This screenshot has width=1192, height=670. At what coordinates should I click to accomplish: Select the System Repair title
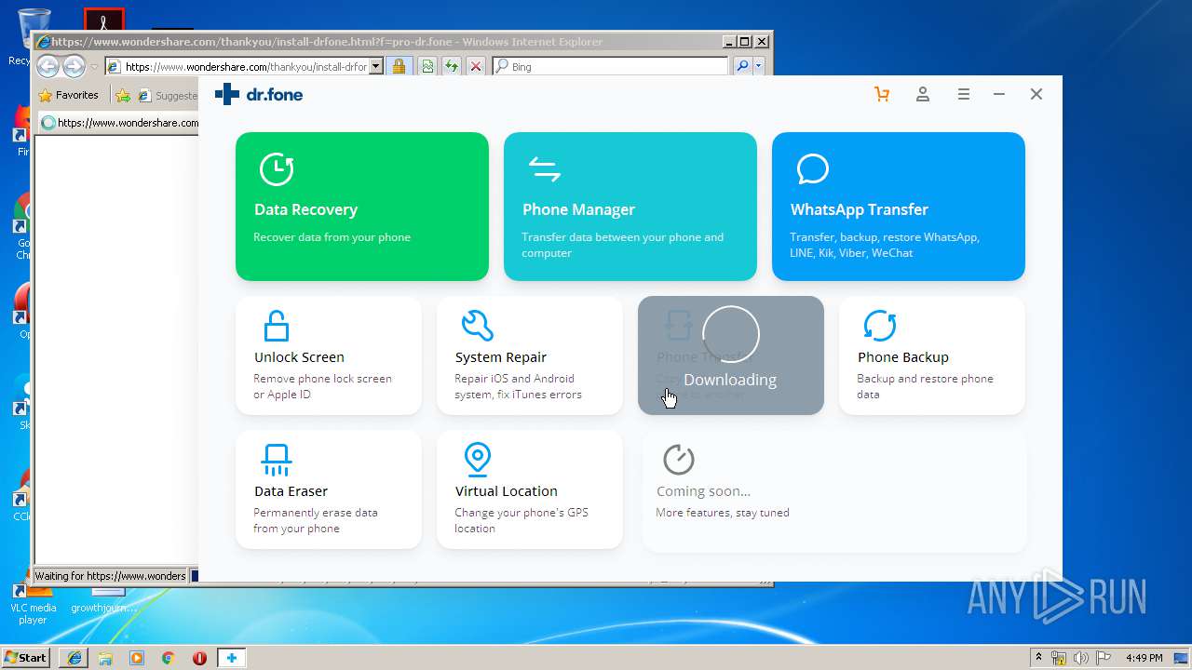click(x=501, y=357)
